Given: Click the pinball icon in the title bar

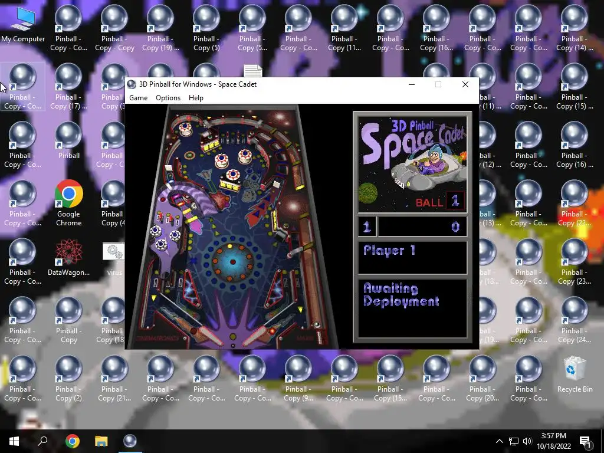Looking at the screenshot, I should 132,84.
